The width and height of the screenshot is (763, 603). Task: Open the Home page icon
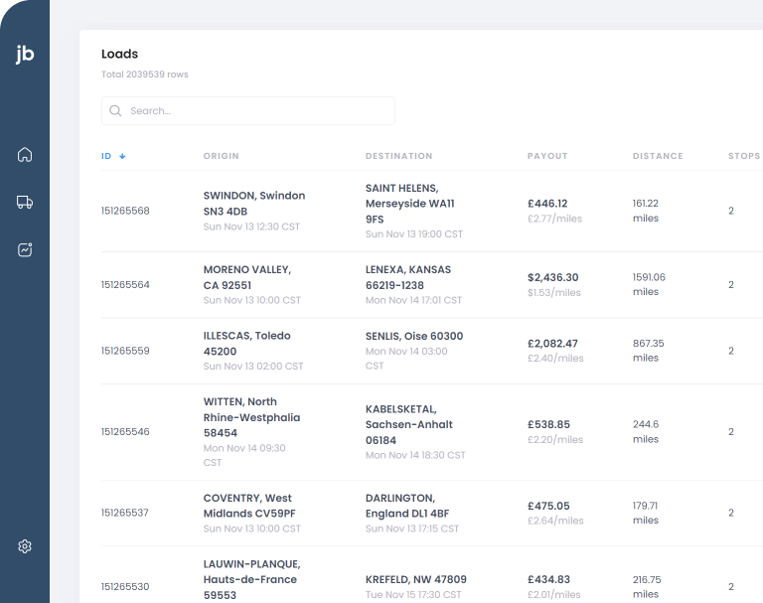pyautogui.click(x=25, y=154)
